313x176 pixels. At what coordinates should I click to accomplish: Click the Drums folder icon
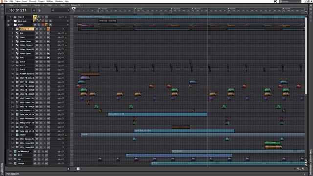15,25
